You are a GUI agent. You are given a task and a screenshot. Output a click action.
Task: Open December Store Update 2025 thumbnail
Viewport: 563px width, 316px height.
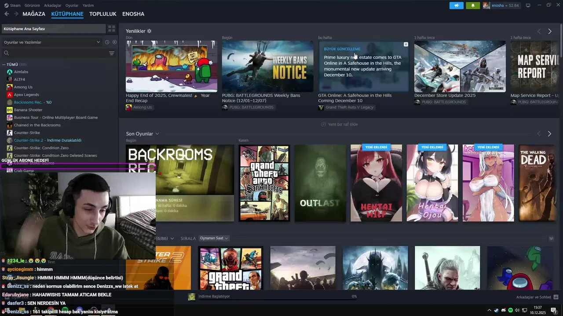(x=460, y=66)
